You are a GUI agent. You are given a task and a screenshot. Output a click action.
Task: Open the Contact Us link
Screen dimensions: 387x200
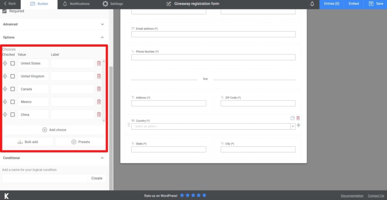coord(376,196)
